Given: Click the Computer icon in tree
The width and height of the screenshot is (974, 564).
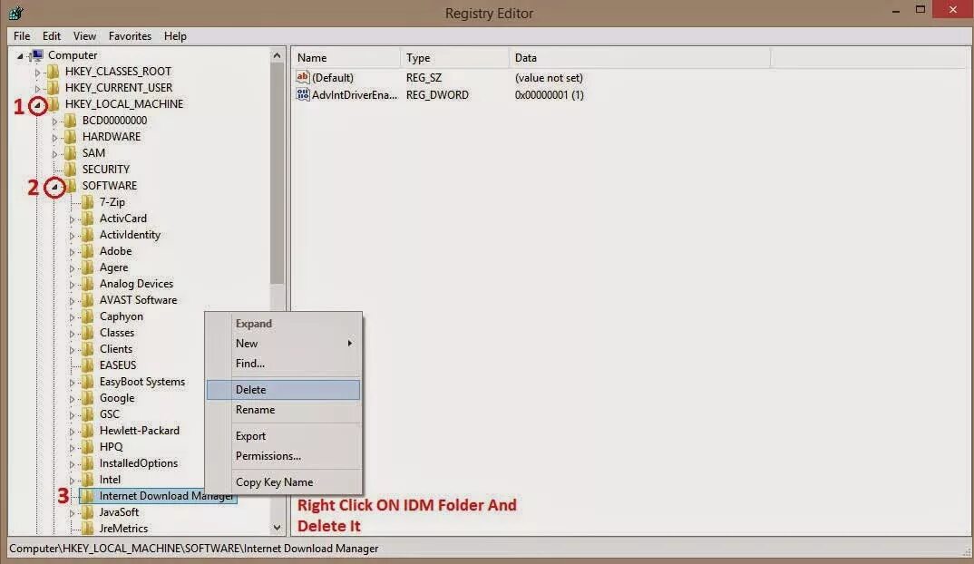Looking at the screenshot, I should coord(37,55).
